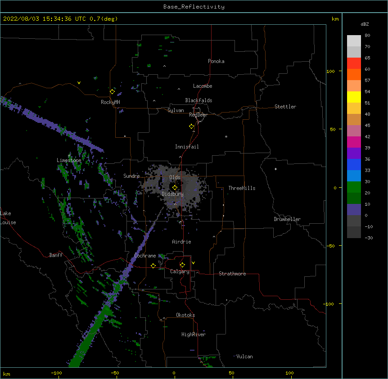The width and height of the screenshot is (388, 379).
Task: Pick the orange swatch between 60 and 57
Action: tap(354, 74)
